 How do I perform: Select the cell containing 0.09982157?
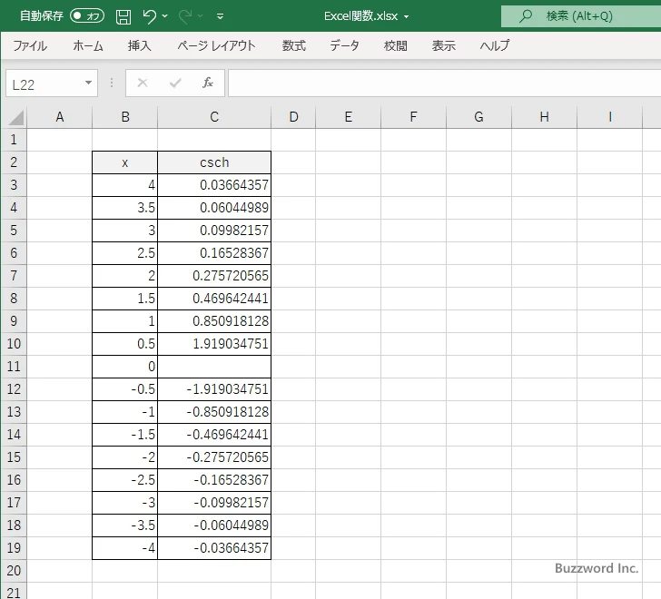(214, 231)
